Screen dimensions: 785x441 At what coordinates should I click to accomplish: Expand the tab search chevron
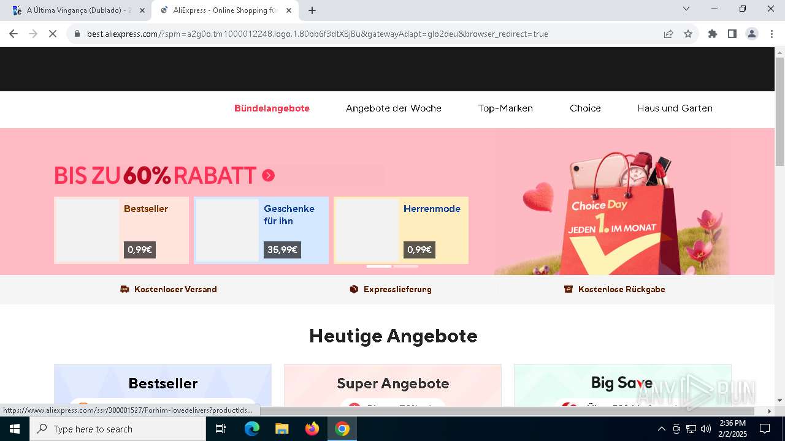(x=686, y=9)
